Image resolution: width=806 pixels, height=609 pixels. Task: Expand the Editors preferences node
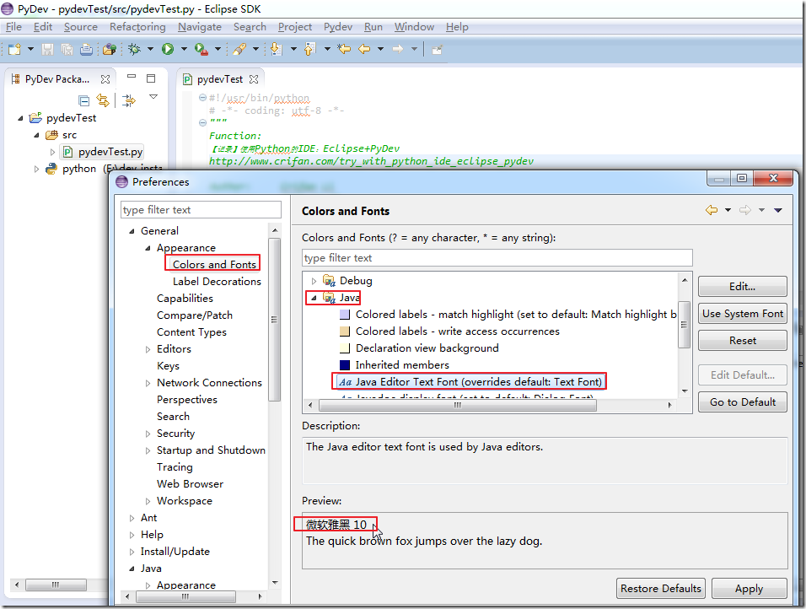(148, 349)
